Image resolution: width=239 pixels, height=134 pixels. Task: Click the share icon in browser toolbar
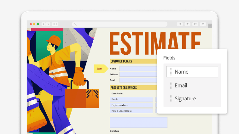point(195,24)
